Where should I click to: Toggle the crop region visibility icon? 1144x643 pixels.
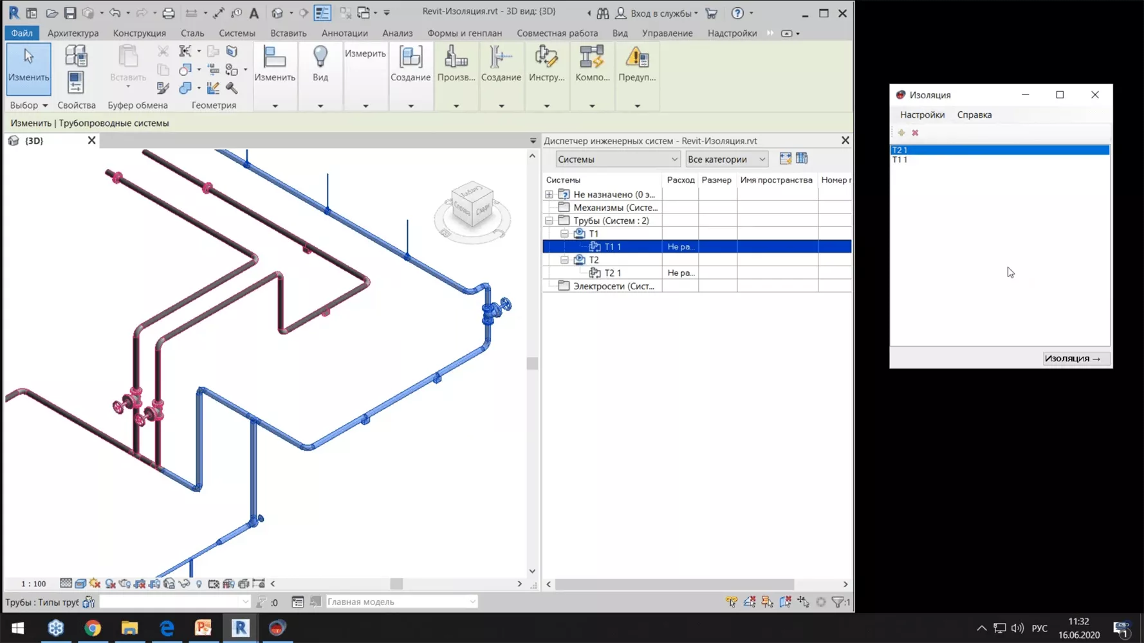click(154, 583)
